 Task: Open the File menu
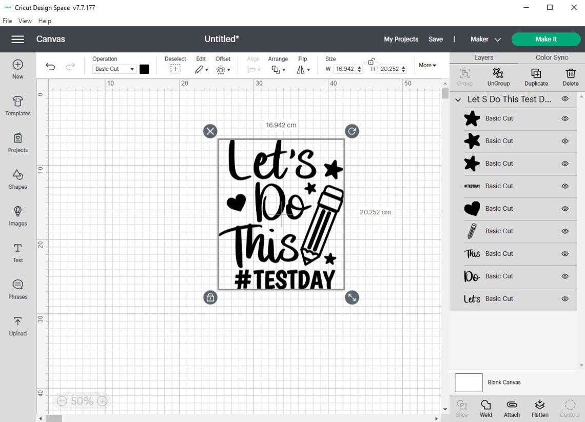[7, 21]
